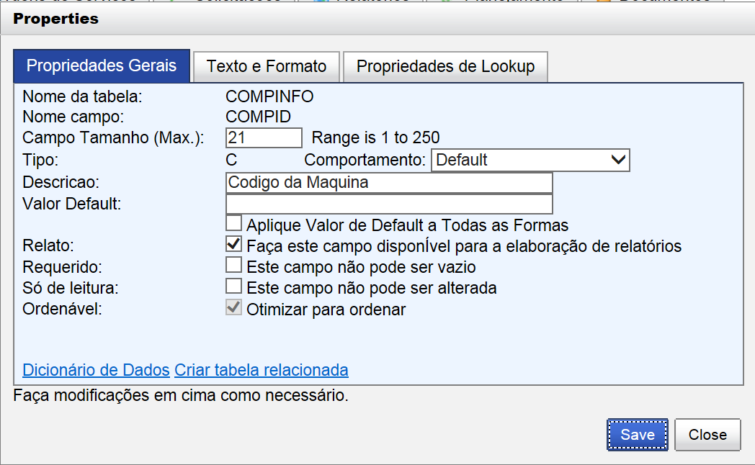Expand the Comportamento dropdown

click(x=530, y=160)
